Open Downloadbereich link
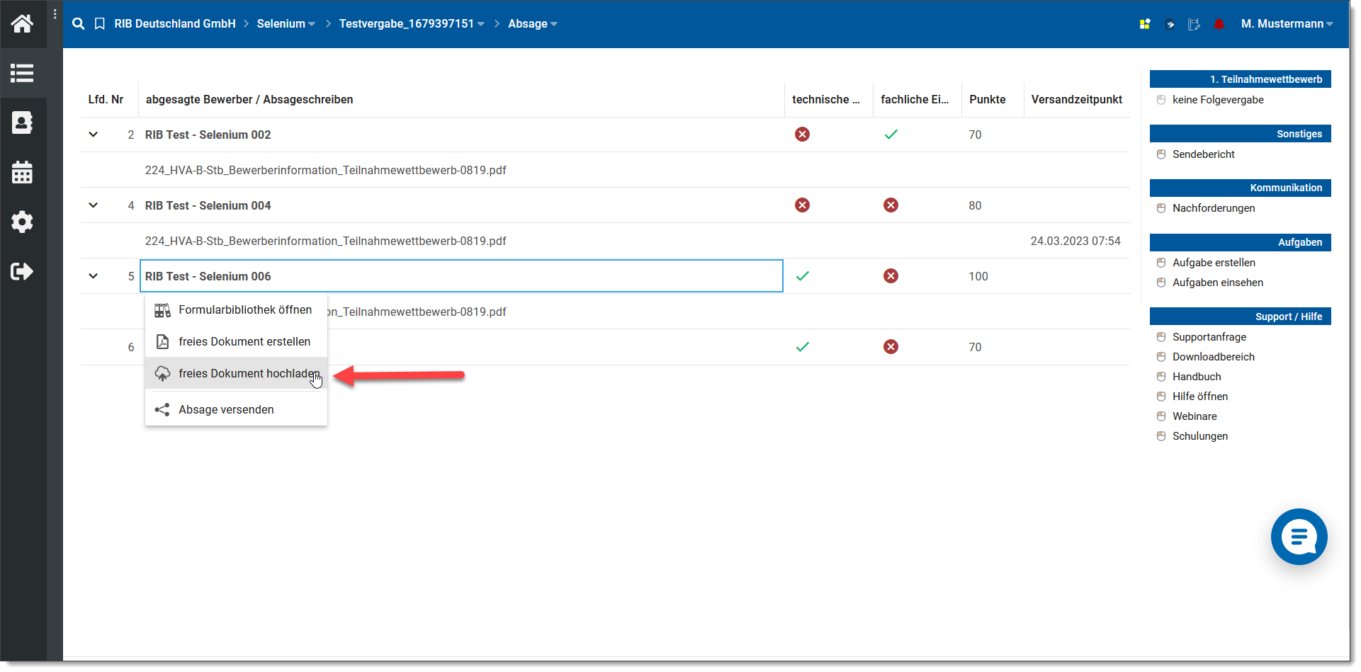This screenshot has height=672, width=1361. click(x=1214, y=357)
